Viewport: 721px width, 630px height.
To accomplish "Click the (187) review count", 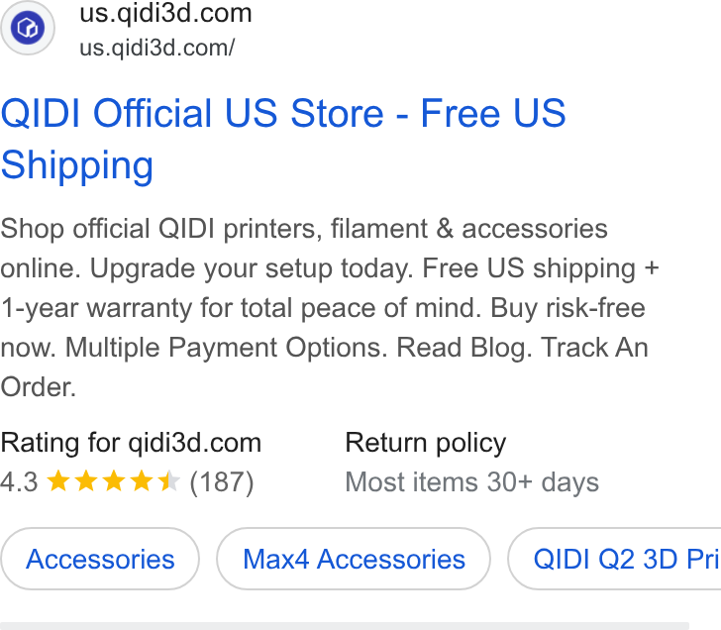I will point(222,482).
